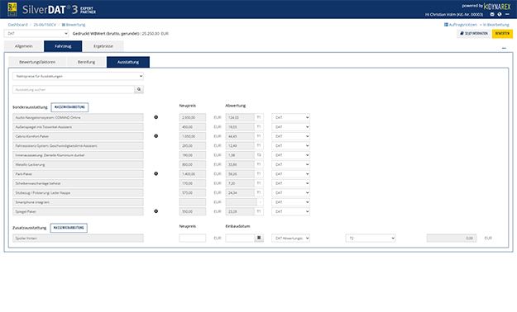This screenshot has width=517, height=312.
Task: Show info icon for Spiegel-Paket
Action: (x=156, y=211)
